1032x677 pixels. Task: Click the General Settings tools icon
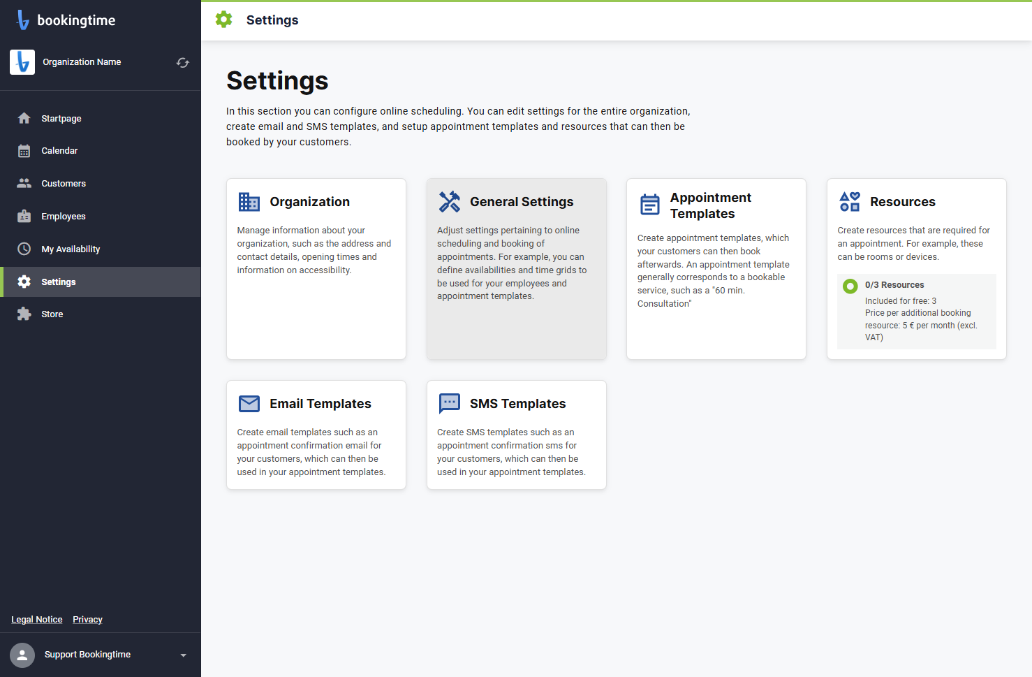point(450,202)
